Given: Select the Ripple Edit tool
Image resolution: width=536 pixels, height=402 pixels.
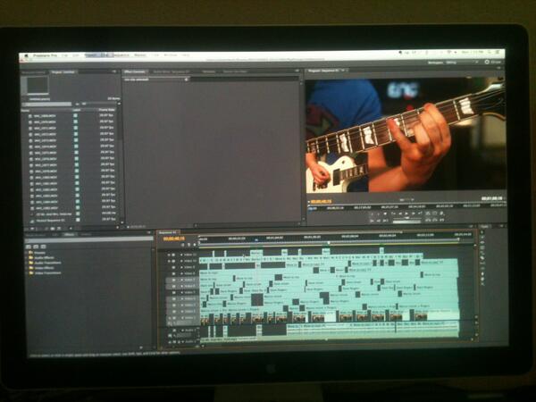Looking at the screenshot, I should (x=482, y=242).
